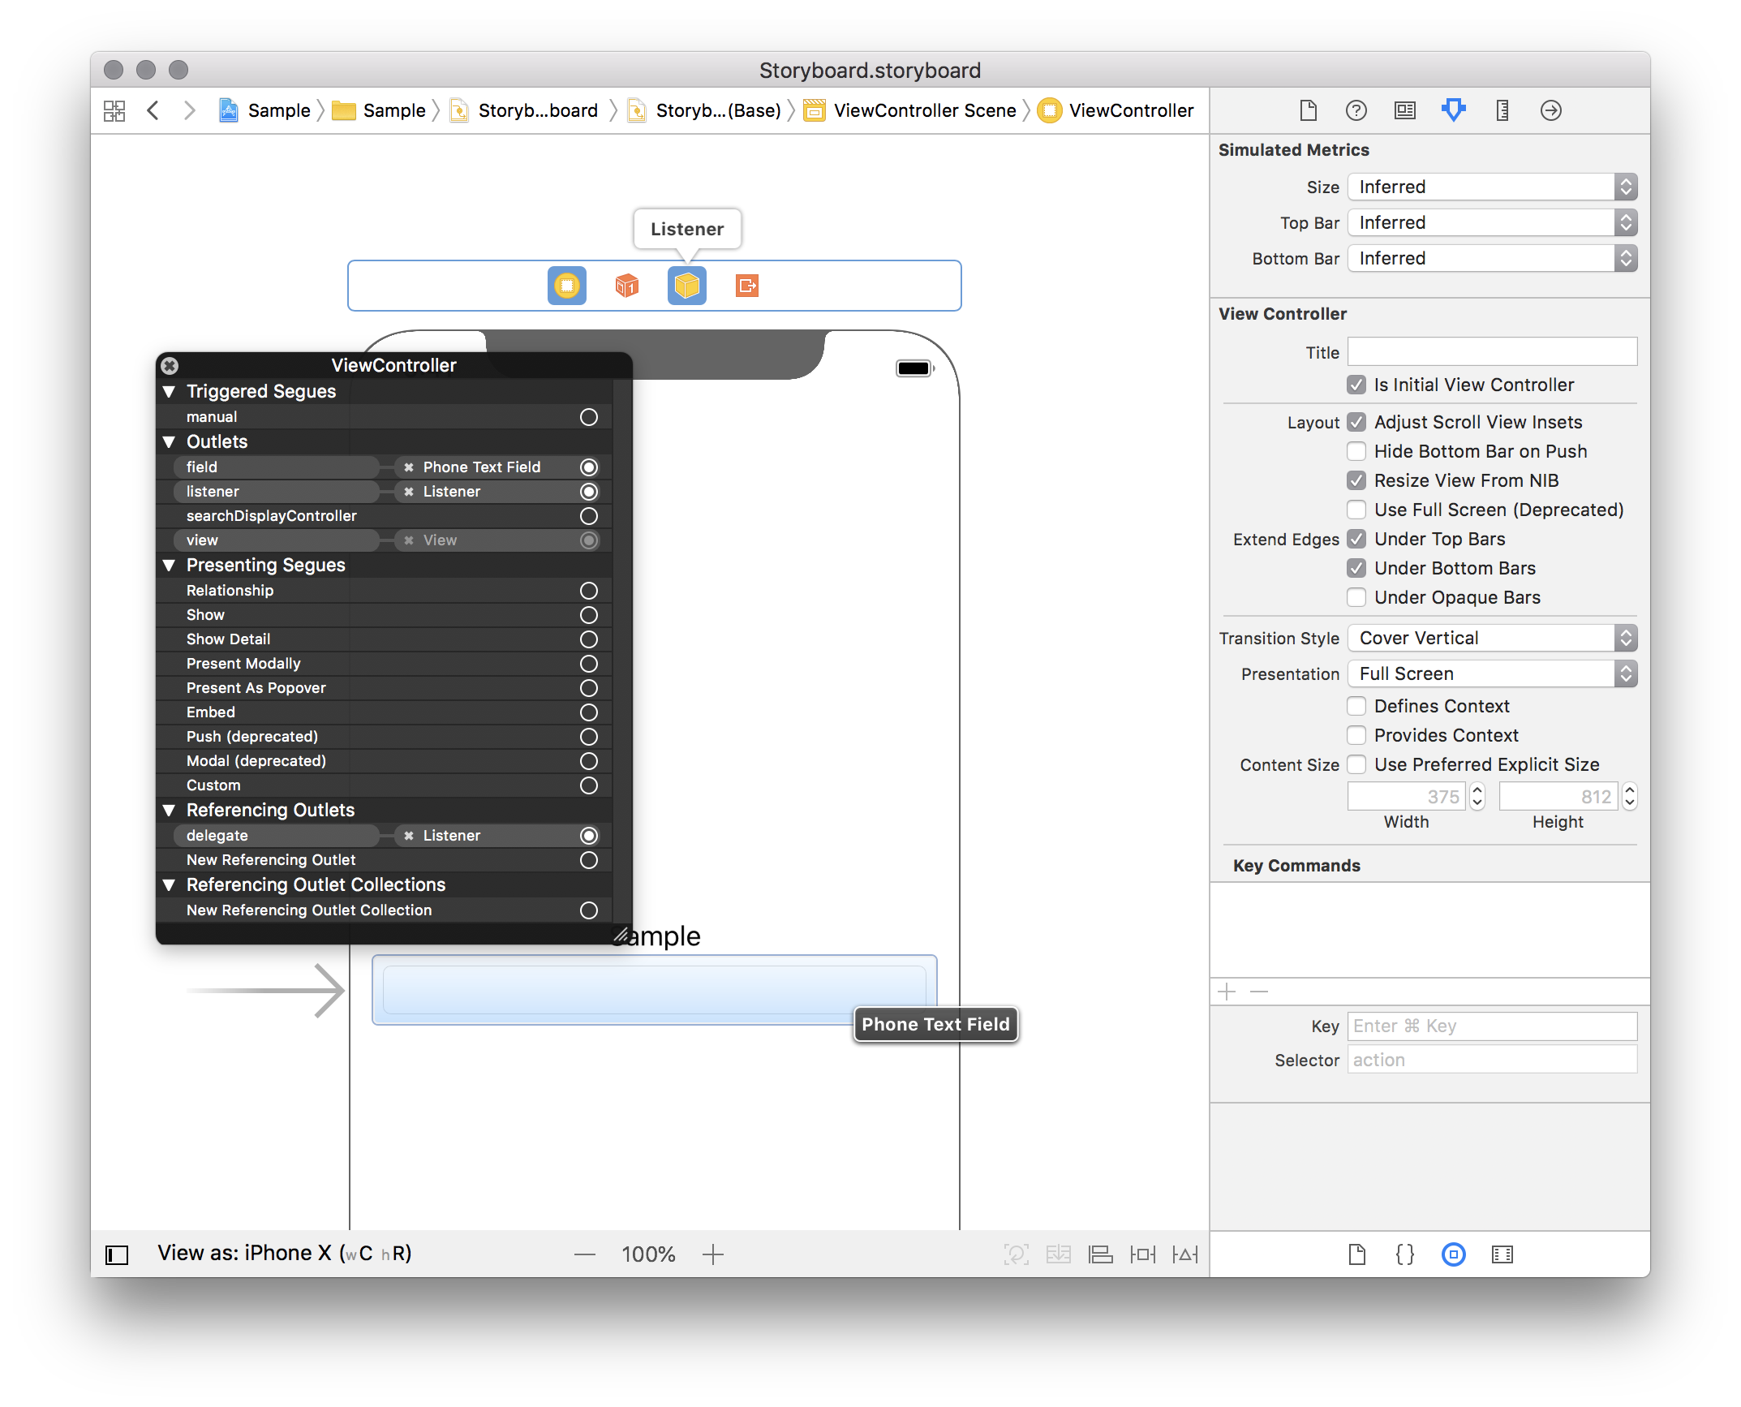The width and height of the screenshot is (1741, 1407).
Task: Click the First Responder icon in scene dock
Action: click(626, 286)
